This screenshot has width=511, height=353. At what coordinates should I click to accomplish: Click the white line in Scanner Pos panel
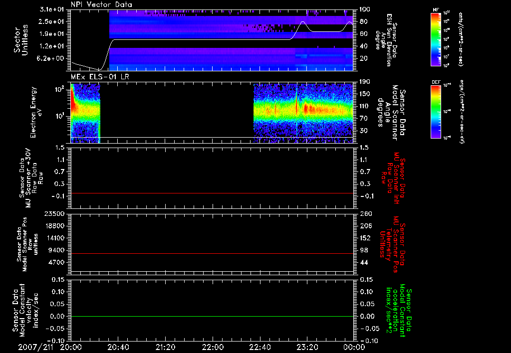212,271
